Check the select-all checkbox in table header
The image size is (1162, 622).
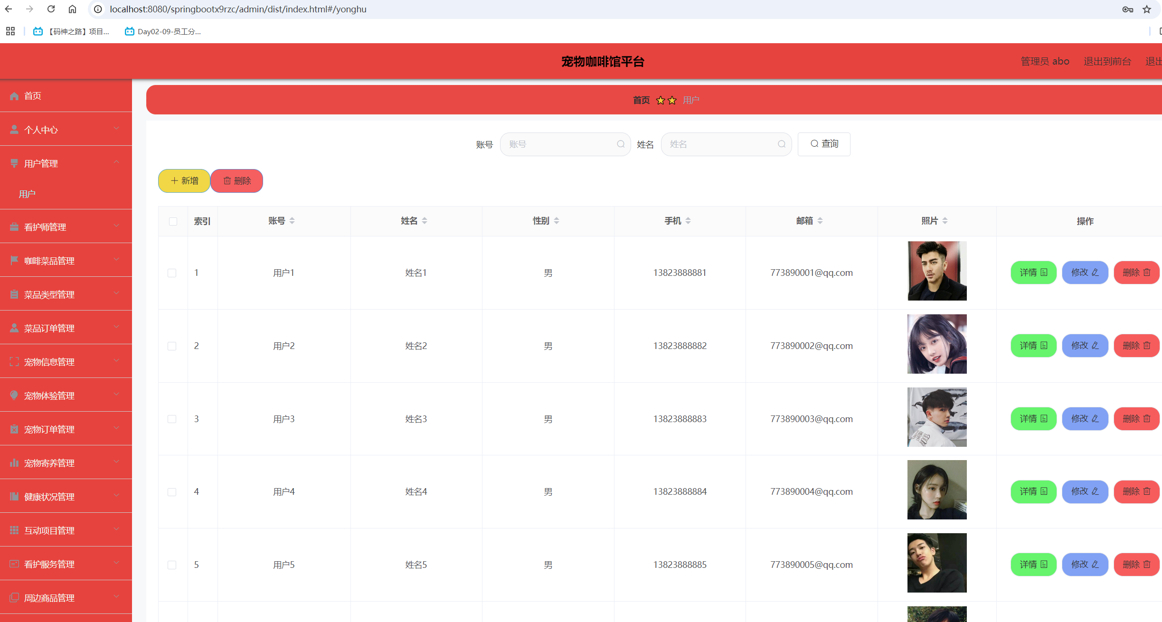point(172,221)
